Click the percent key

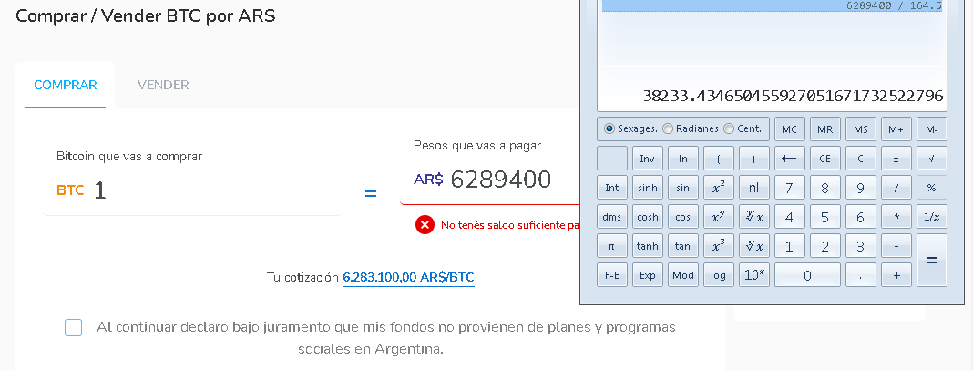pos(931,188)
